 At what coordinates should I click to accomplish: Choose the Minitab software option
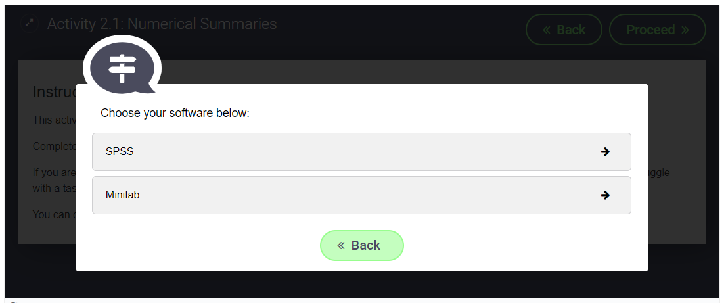click(x=361, y=195)
